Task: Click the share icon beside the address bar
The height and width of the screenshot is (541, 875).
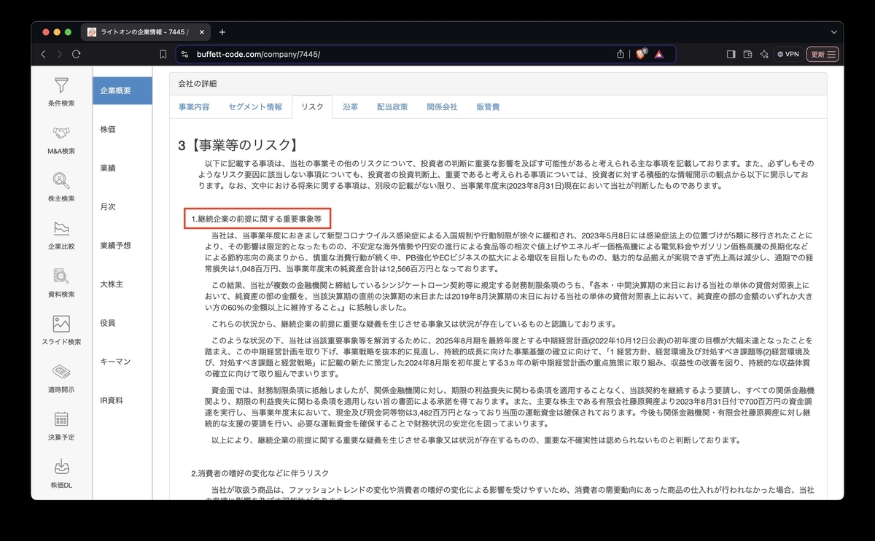Action: click(620, 53)
